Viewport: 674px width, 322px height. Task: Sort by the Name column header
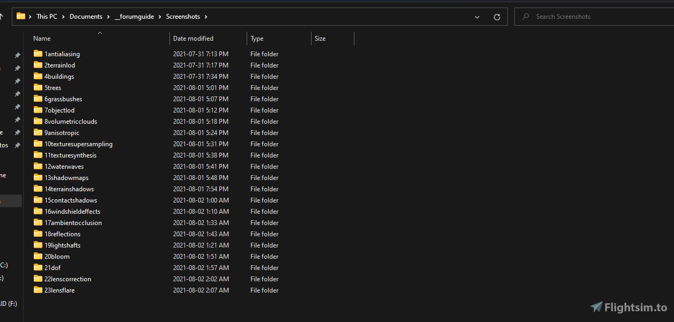click(42, 39)
